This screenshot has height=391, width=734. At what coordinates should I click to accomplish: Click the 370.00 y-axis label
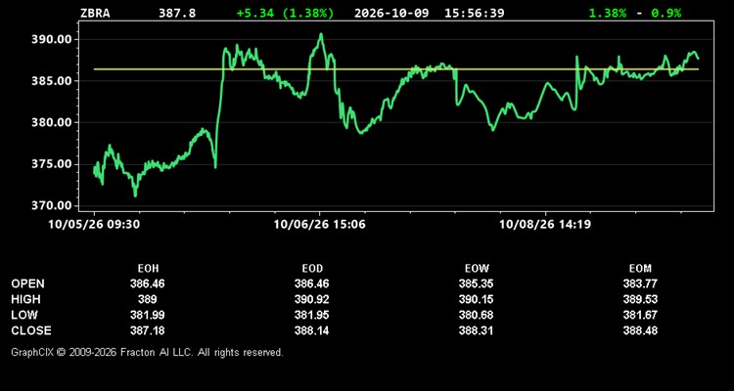click(51, 205)
